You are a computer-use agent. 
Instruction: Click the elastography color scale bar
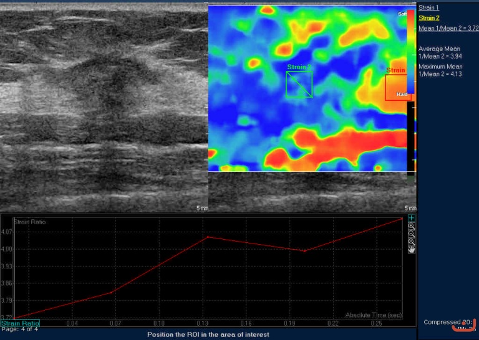(410, 53)
